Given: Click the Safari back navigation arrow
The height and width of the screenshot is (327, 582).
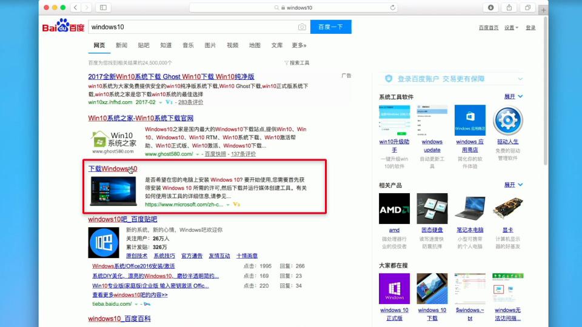Looking at the screenshot, I should (x=76, y=7).
